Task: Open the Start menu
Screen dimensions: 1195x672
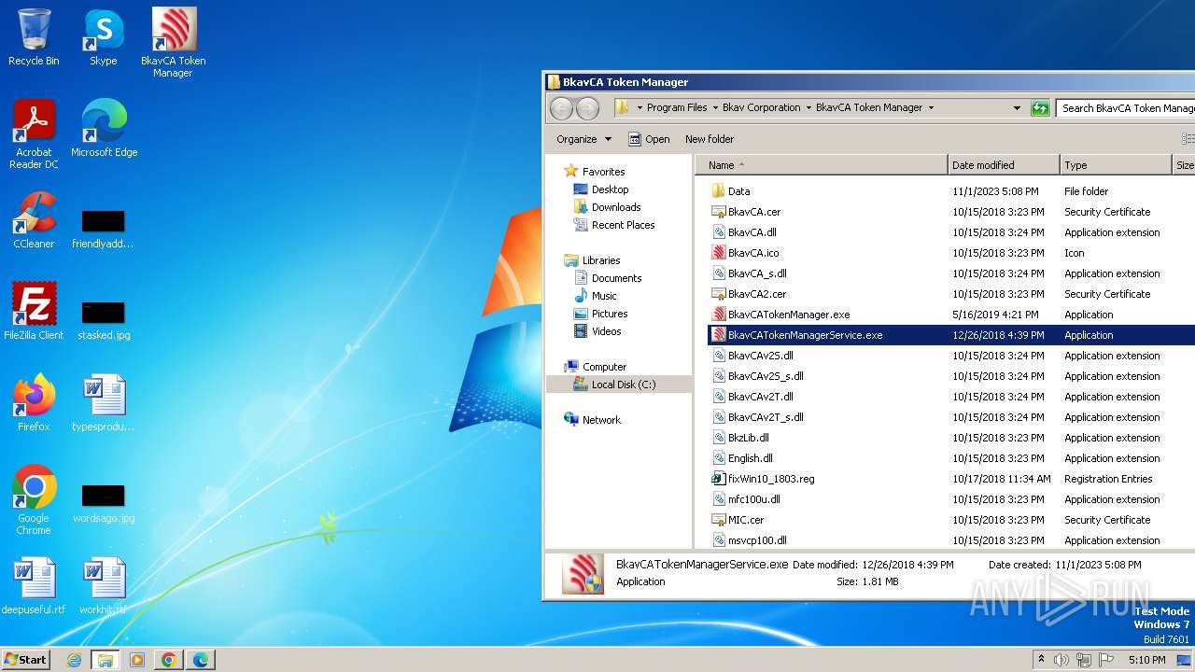Action: coord(26,659)
